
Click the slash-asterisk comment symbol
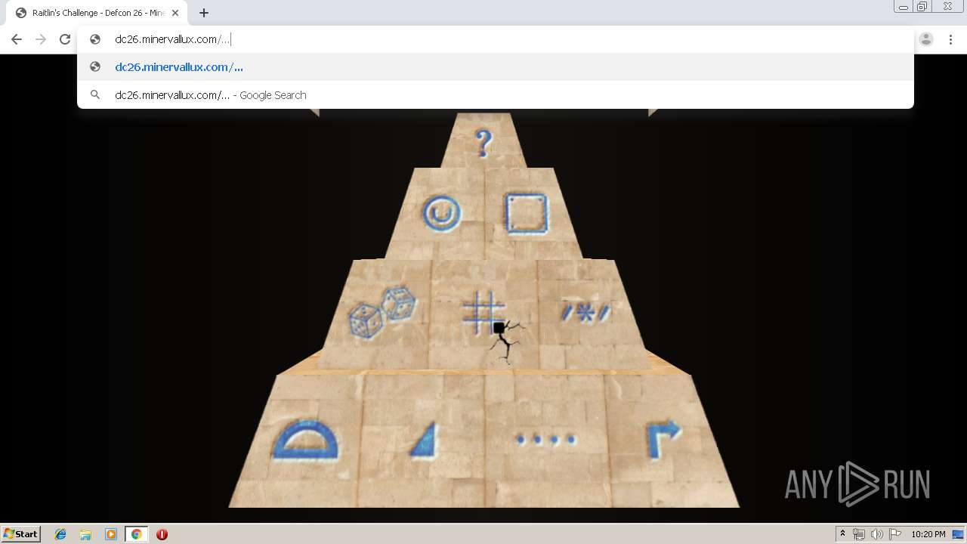tap(585, 312)
